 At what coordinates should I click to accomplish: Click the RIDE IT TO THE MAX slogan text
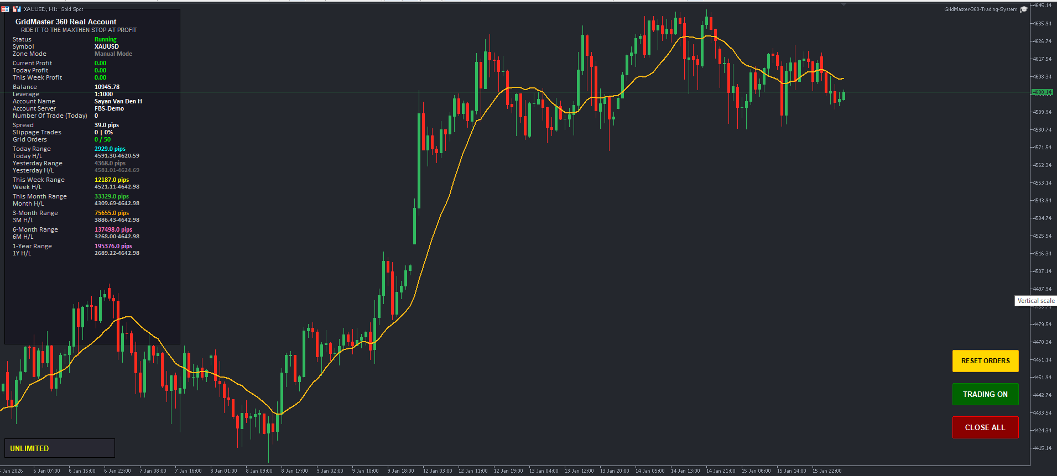79,30
